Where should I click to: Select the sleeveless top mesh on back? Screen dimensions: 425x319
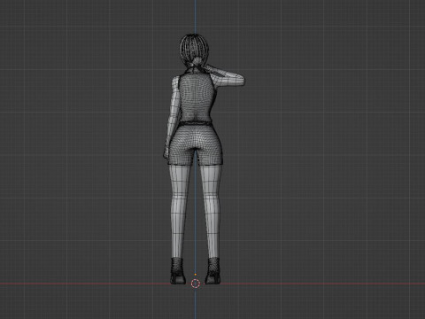tap(196, 97)
